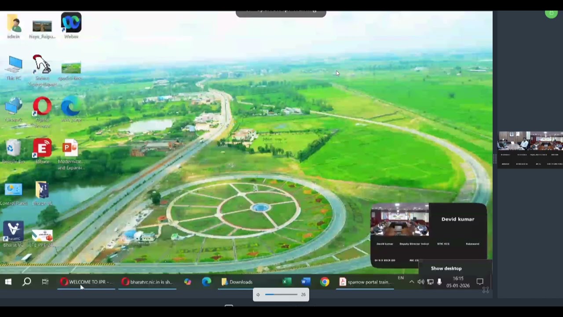Switch to the bharatvc.nic.in Opera window
The height and width of the screenshot is (317, 563).
click(148, 282)
